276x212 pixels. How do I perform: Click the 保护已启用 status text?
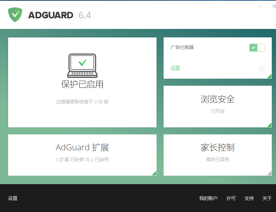pos(82,85)
